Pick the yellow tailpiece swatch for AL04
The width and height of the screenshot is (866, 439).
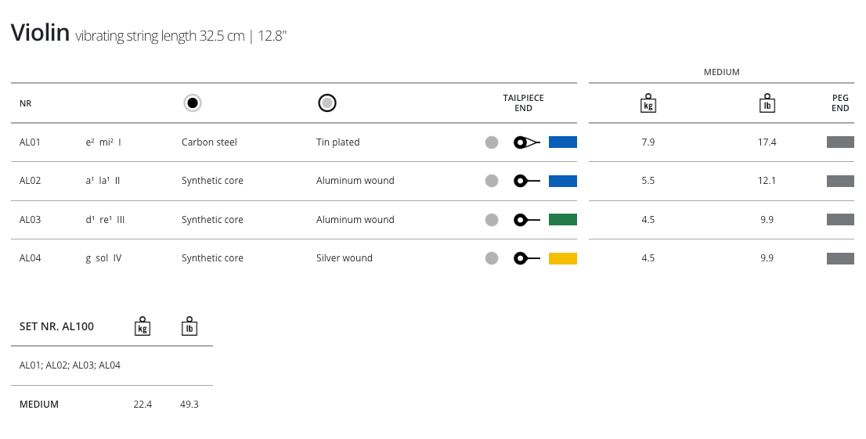click(x=562, y=258)
